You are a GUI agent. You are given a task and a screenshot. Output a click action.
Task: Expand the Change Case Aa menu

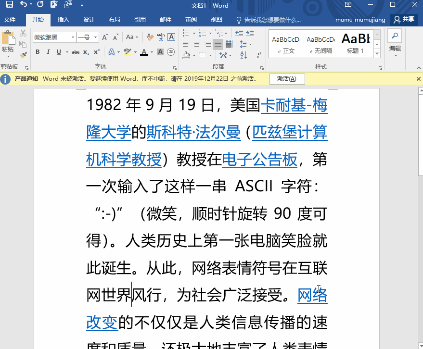[132, 37]
